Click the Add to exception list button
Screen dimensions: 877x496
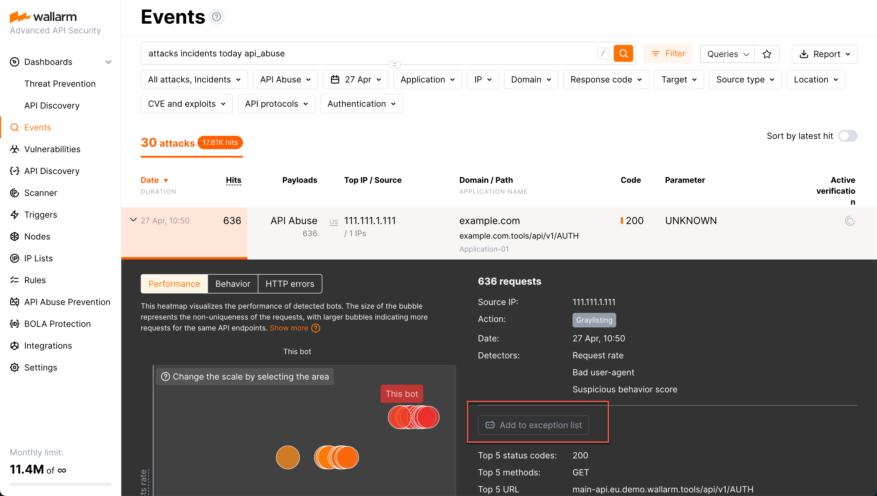533,425
